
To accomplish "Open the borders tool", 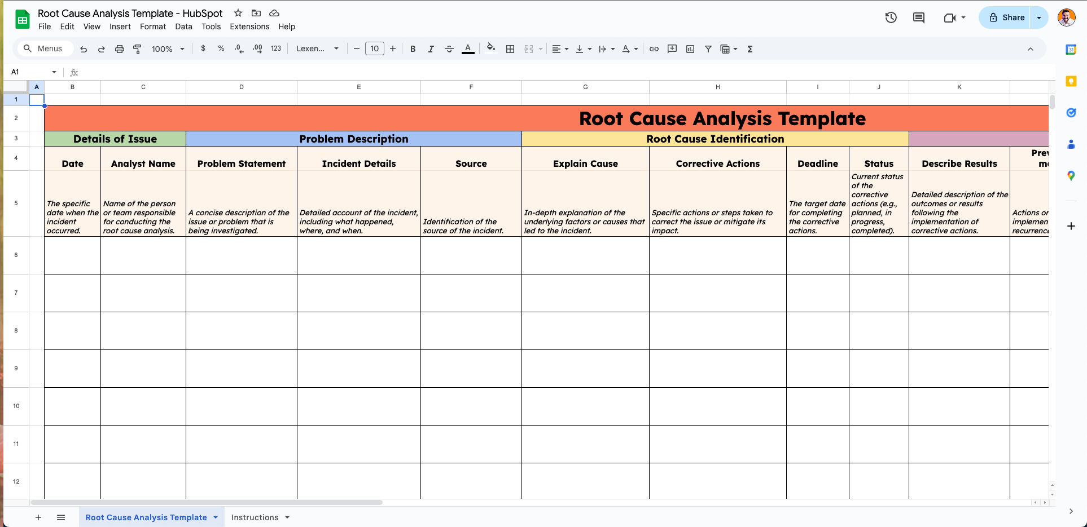I will coord(510,49).
